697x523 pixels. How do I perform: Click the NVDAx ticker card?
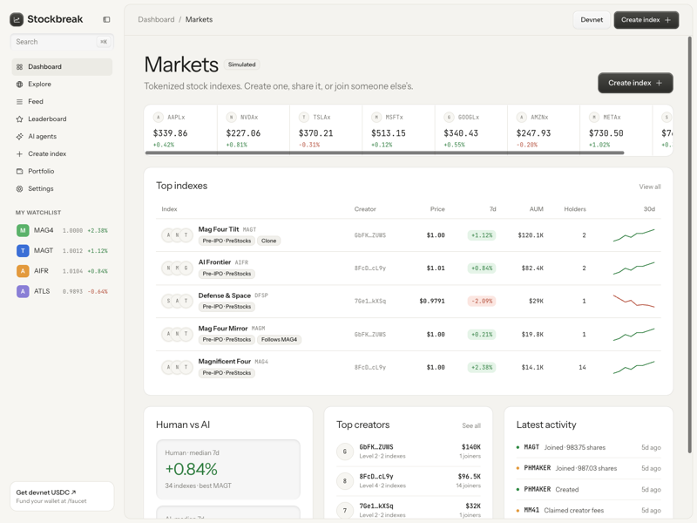254,130
